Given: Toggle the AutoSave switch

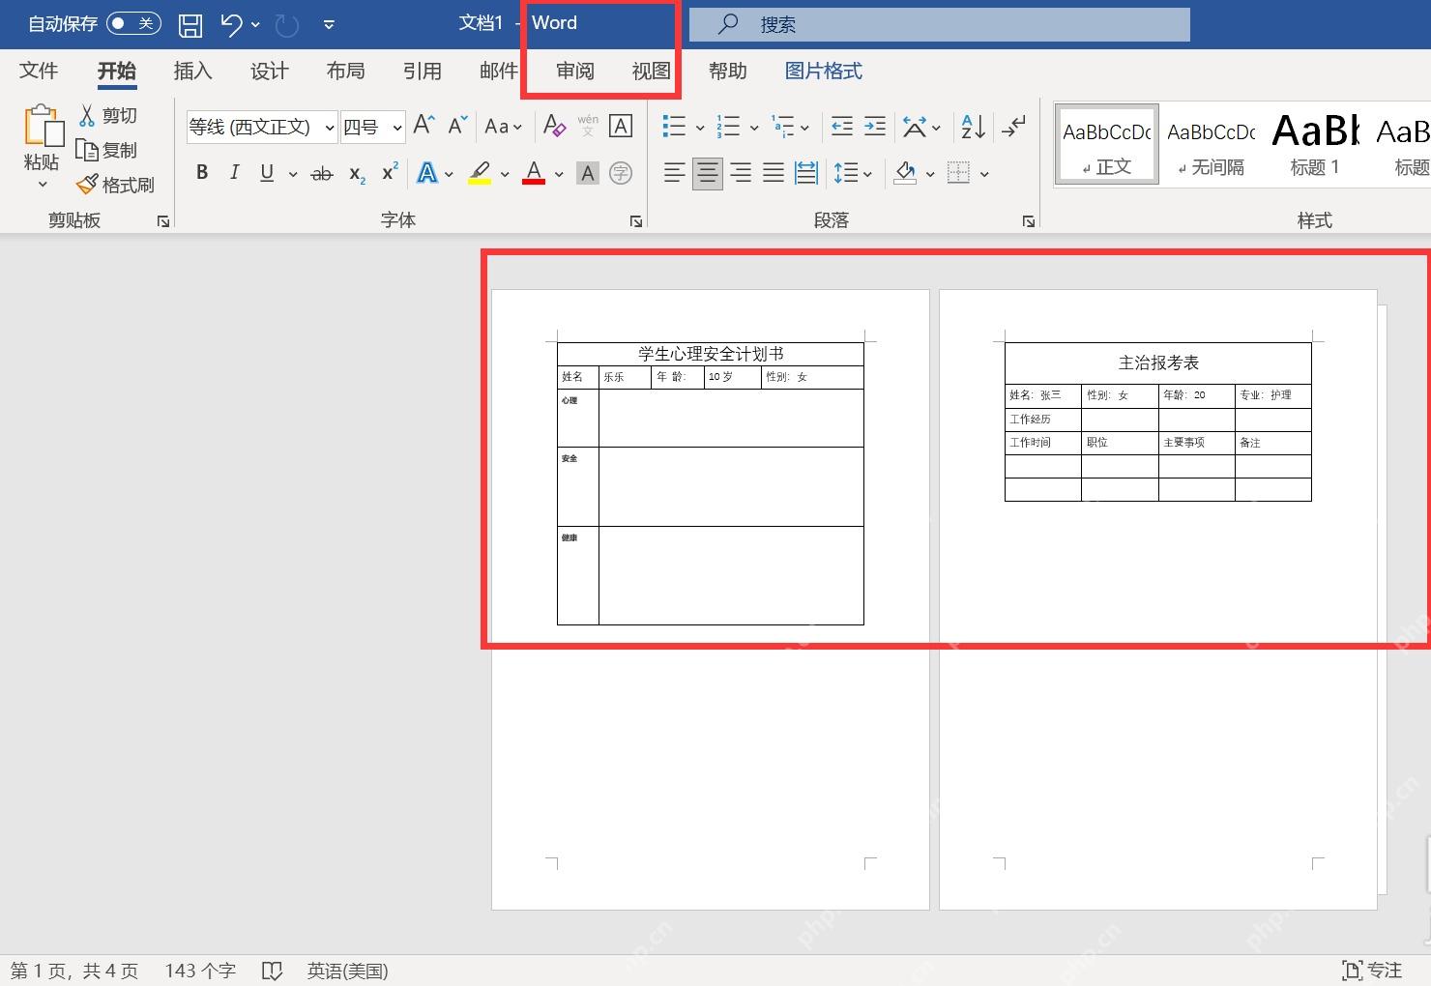Looking at the screenshot, I should 133,23.
